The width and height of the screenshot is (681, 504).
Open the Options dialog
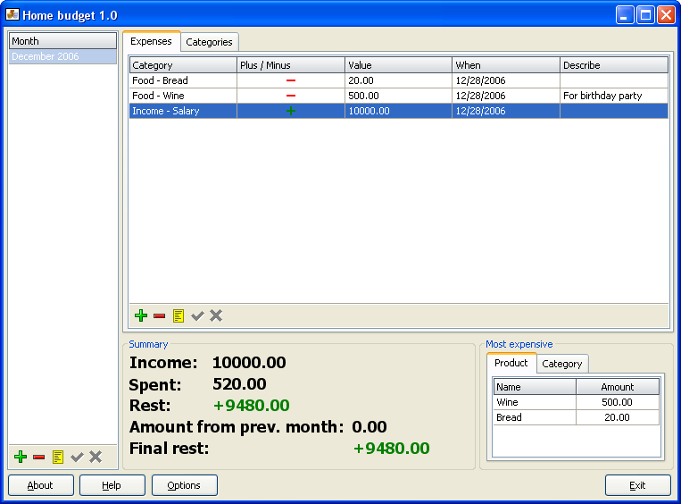point(184,485)
